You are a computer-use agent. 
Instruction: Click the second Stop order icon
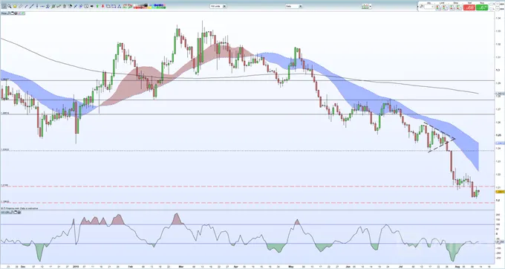point(459,7)
